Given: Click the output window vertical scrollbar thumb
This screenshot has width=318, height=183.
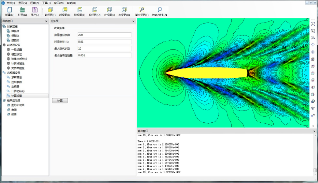Looking at the screenshot, I should click(315, 170).
